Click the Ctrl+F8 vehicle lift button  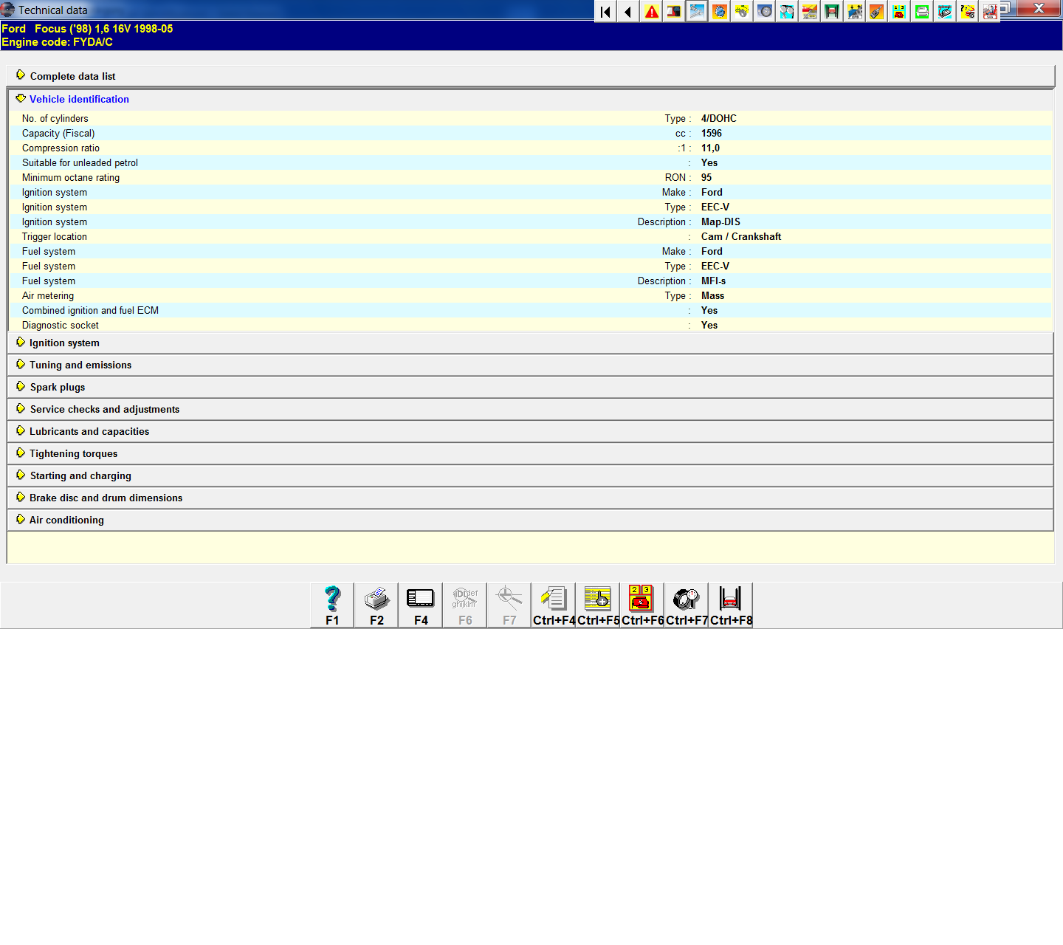pos(731,605)
